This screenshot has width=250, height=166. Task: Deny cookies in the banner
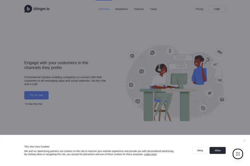tap(200, 150)
